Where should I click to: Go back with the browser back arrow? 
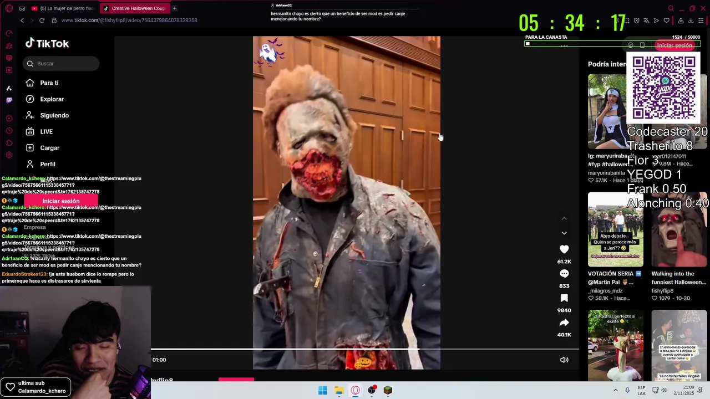22,21
